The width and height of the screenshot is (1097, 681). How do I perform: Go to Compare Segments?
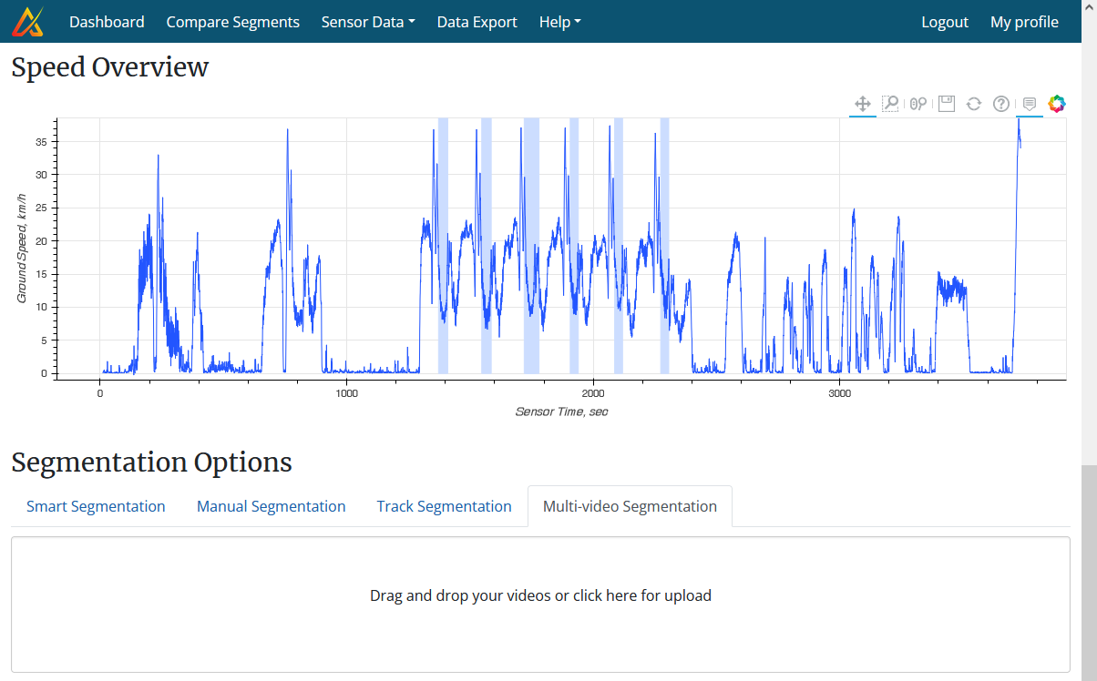pos(232,21)
